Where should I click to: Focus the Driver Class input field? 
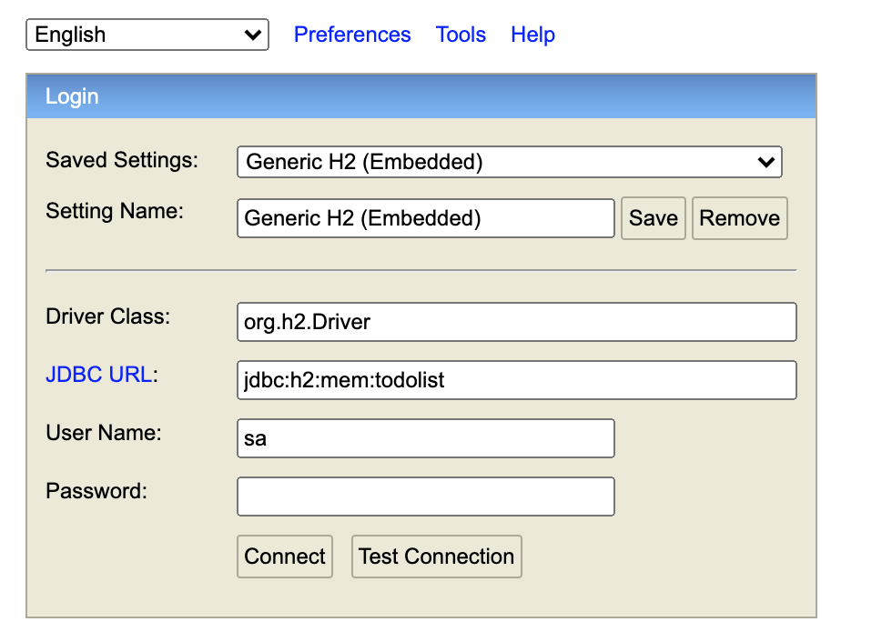516,322
